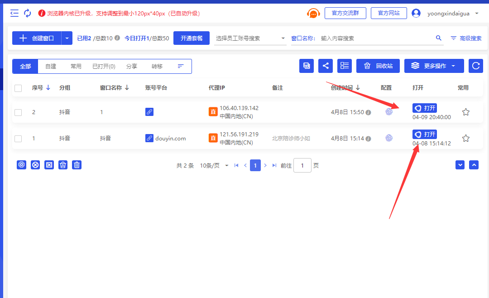
Task: Click the fingerprint config icon for window 2
Action: pos(388,112)
